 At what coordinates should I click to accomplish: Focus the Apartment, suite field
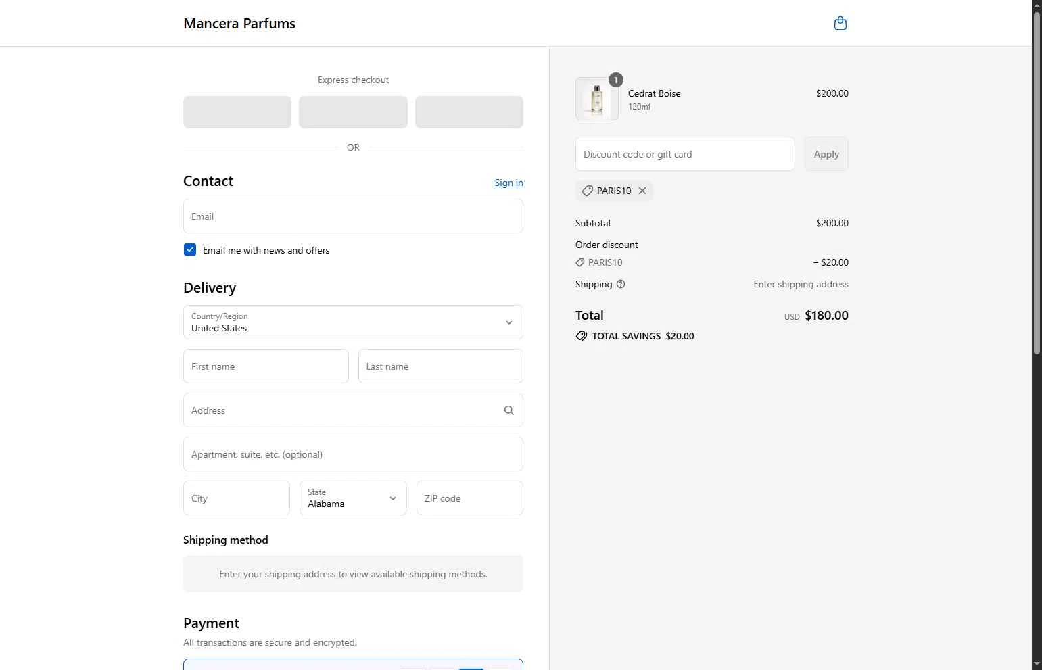pos(353,454)
